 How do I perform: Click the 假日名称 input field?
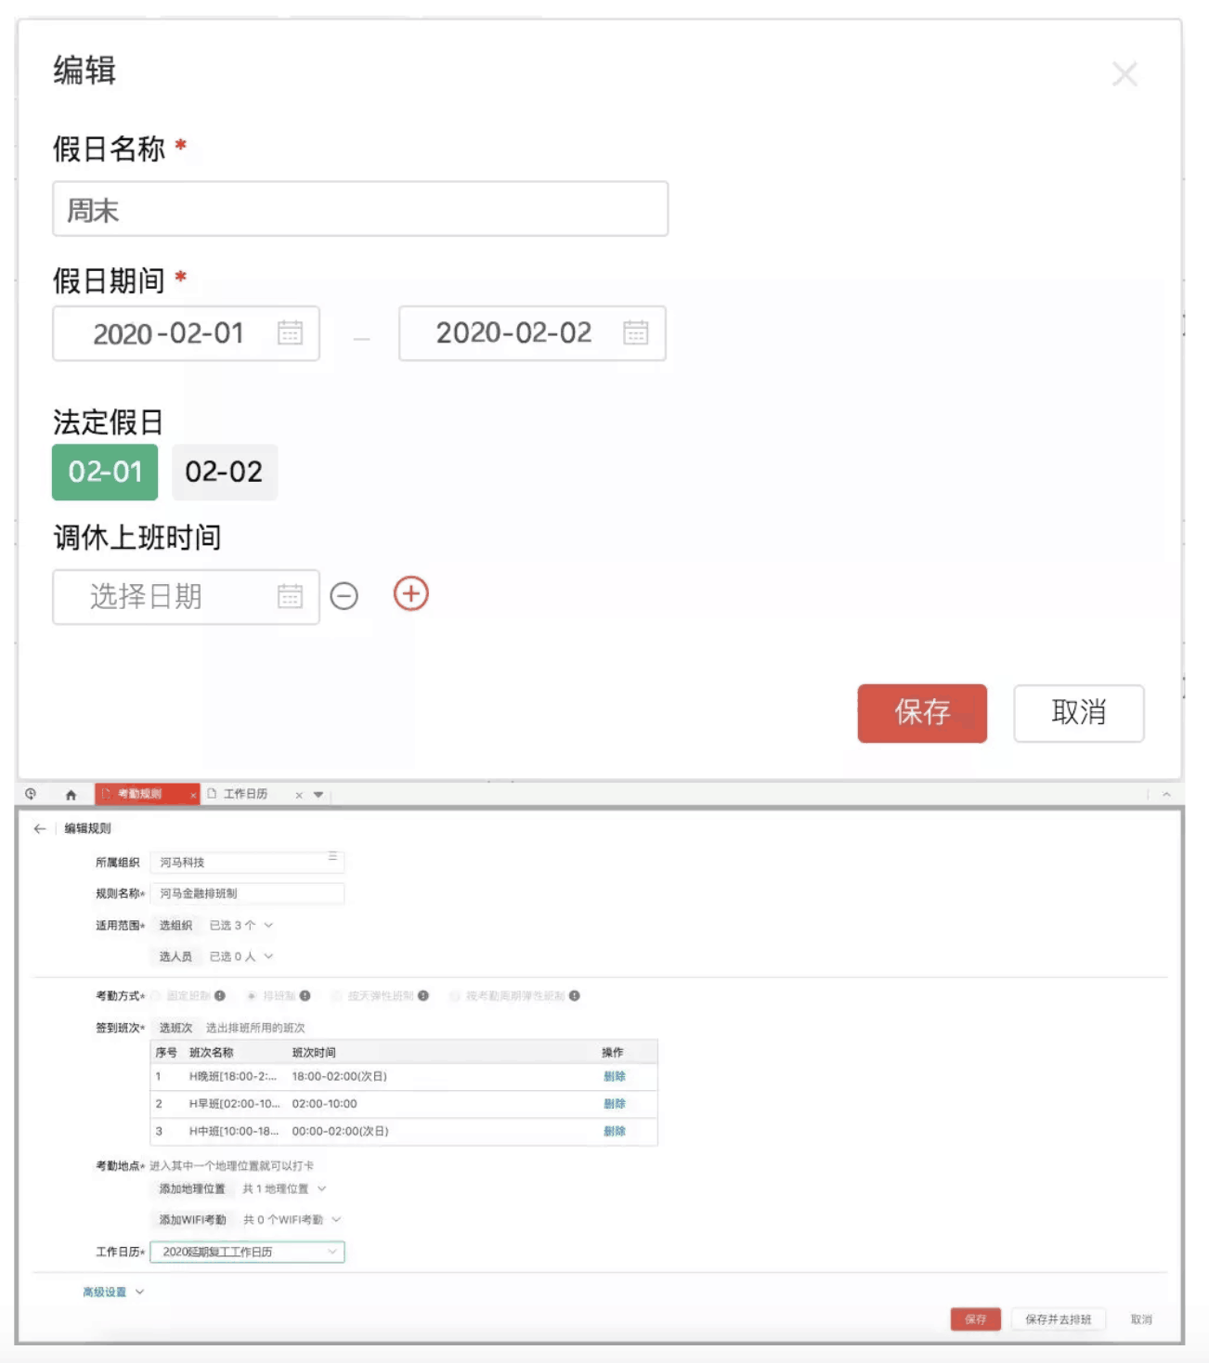(x=360, y=210)
